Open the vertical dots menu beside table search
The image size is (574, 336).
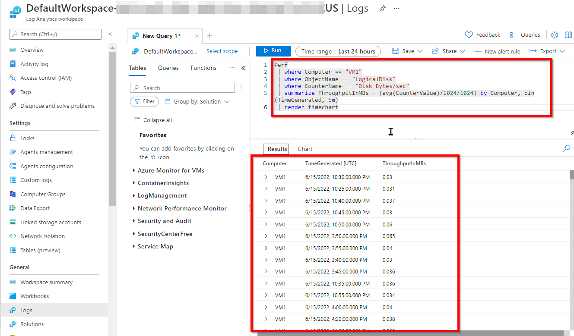(x=241, y=88)
